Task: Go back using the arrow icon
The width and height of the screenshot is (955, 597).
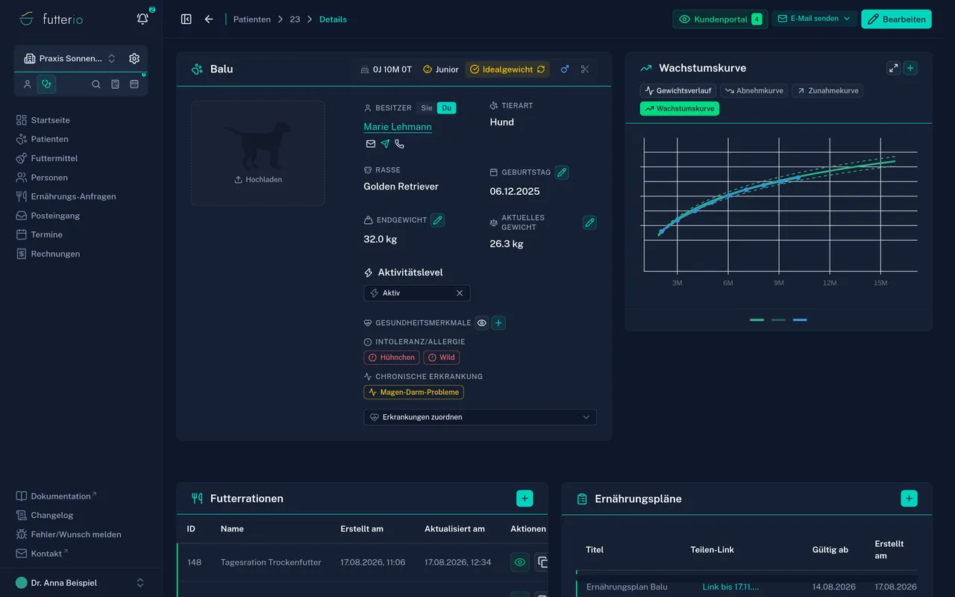Action: [209, 19]
